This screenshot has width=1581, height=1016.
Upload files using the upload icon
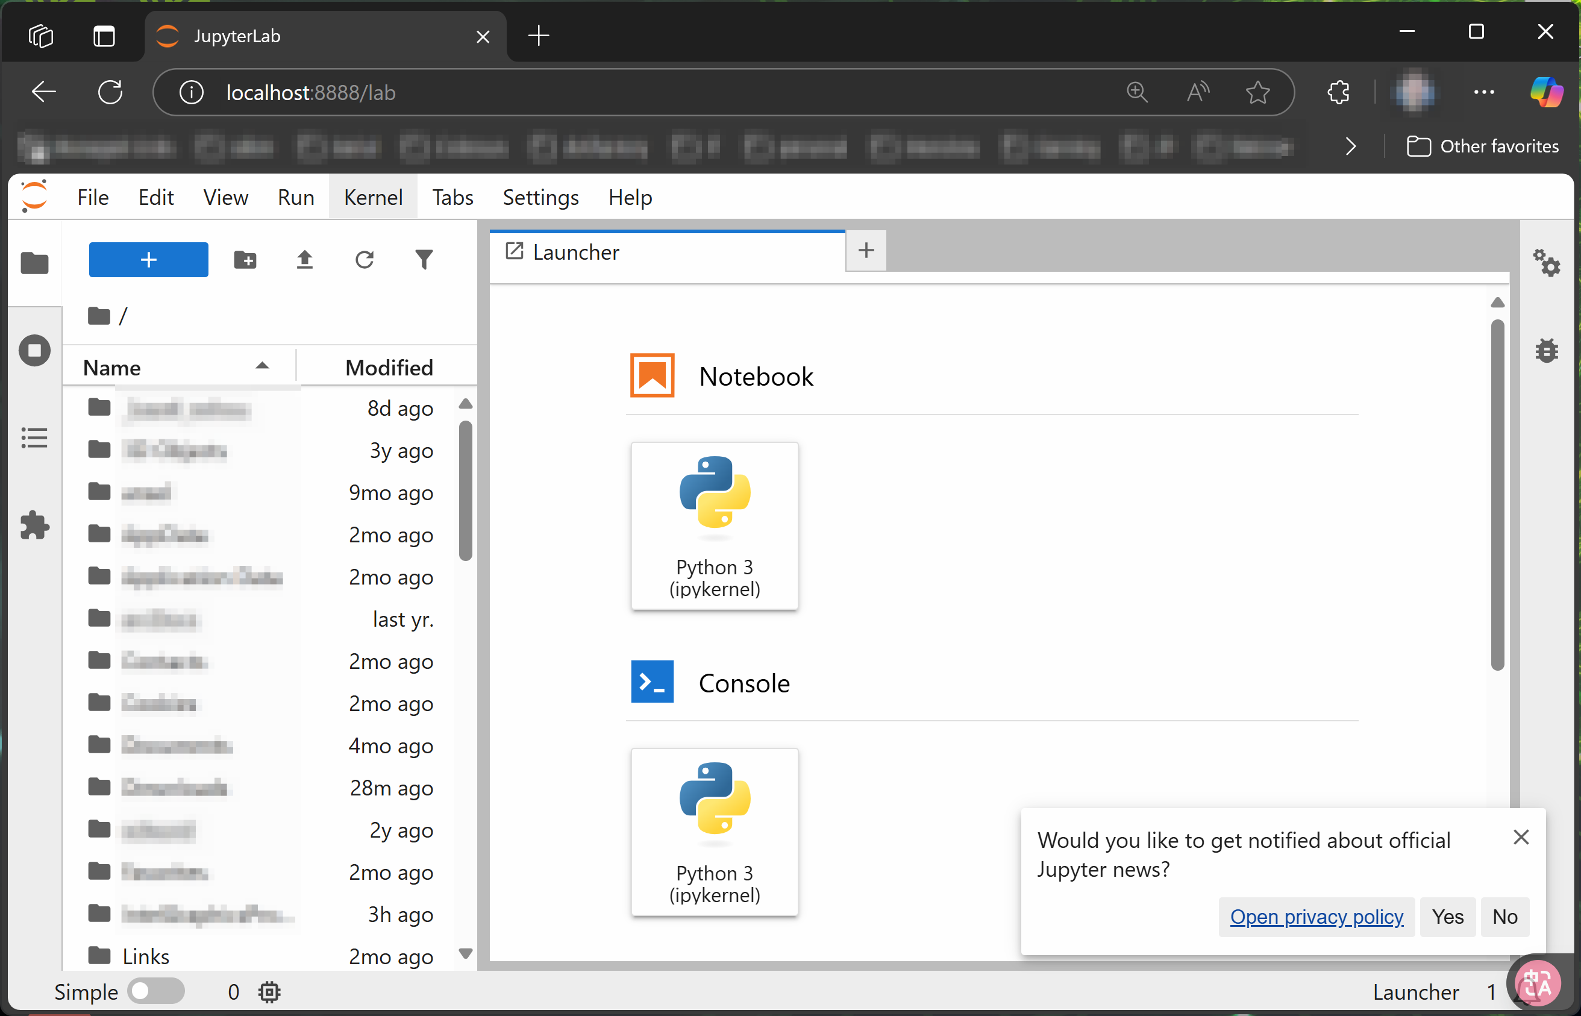click(x=304, y=259)
